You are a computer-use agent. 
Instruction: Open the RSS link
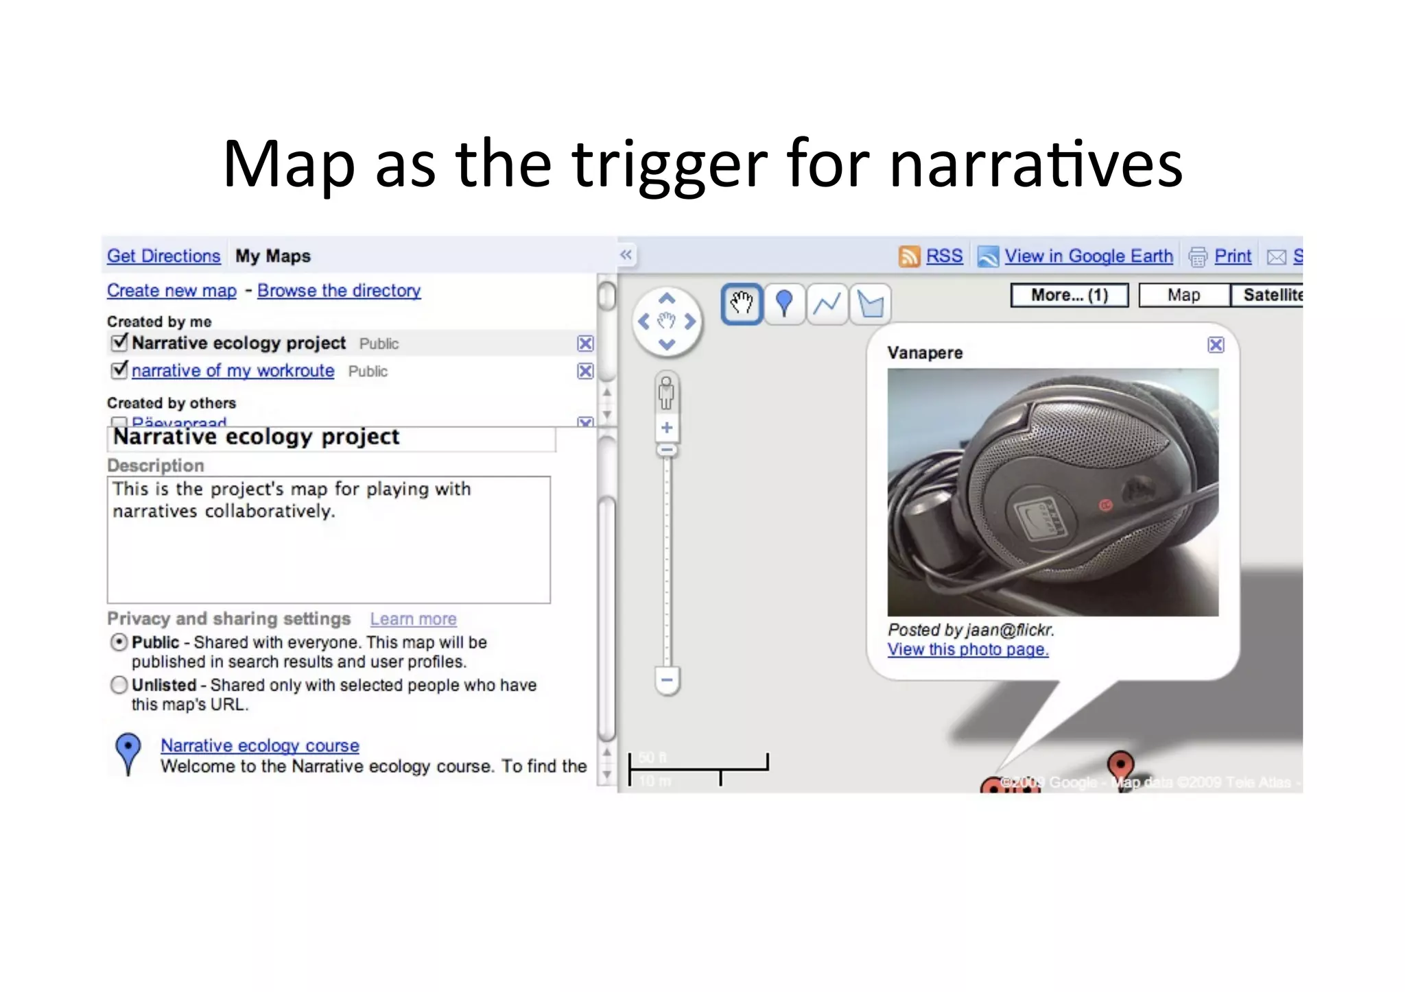pos(944,256)
